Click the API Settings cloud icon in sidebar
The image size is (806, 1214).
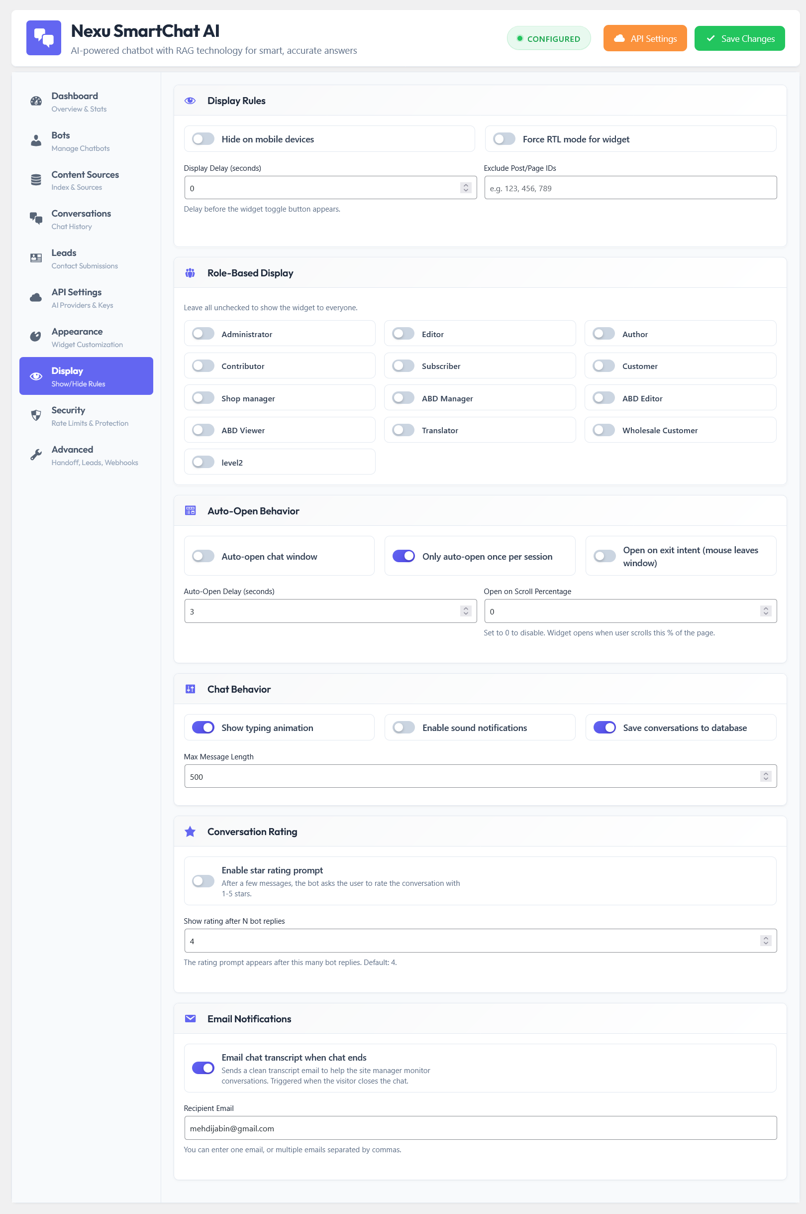point(36,297)
